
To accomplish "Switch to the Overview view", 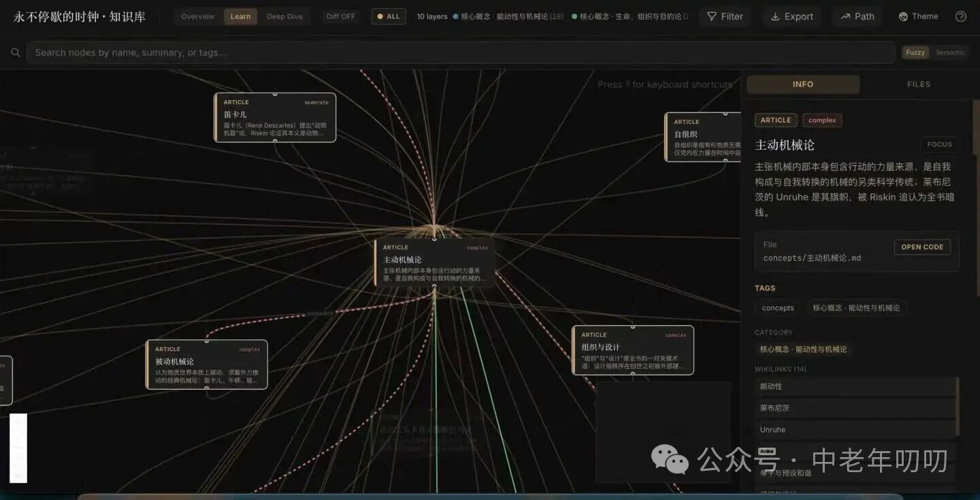I will 197,16.
